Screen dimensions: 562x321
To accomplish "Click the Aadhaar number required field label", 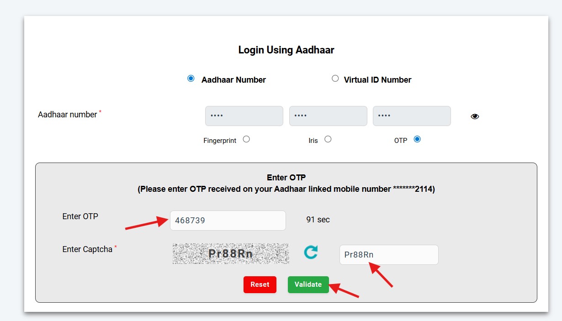I will [x=68, y=115].
